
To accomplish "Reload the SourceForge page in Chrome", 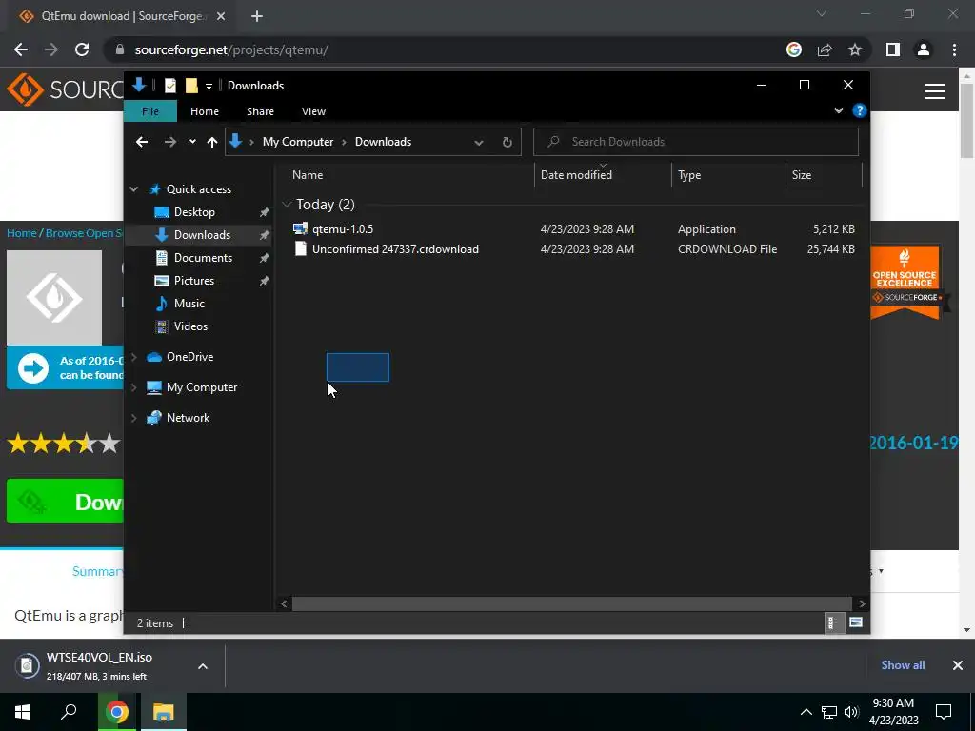I will tap(82, 49).
